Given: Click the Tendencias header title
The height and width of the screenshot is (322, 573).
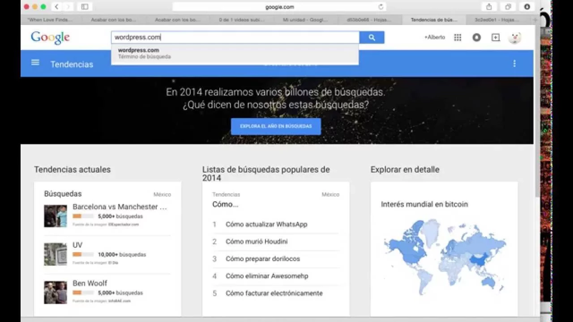Looking at the screenshot, I should click(72, 64).
